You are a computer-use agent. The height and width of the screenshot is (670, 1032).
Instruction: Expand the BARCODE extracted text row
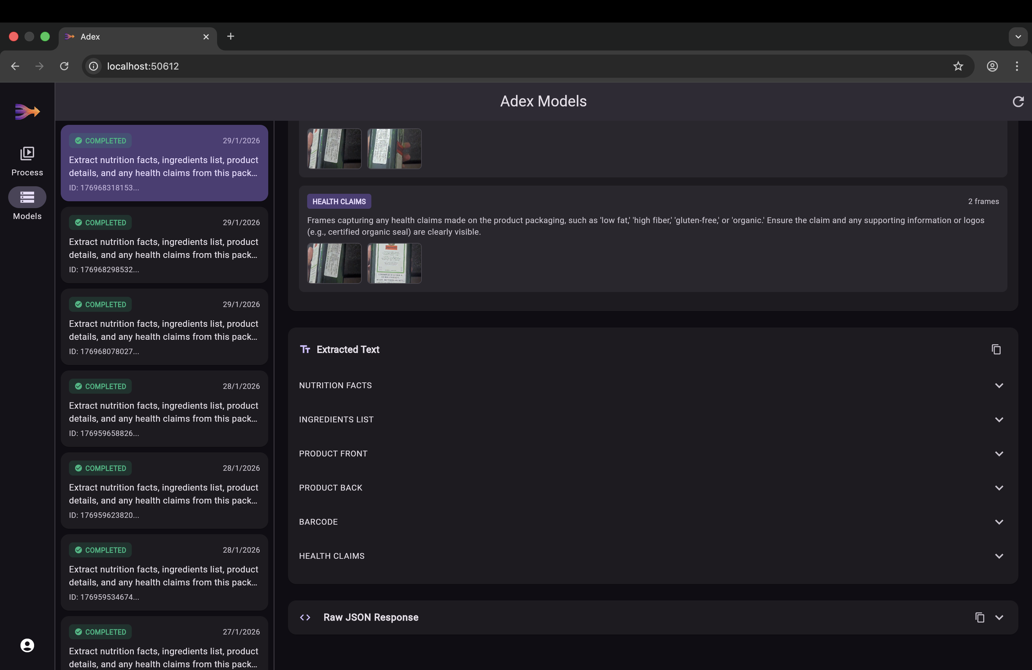(x=999, y=522)
